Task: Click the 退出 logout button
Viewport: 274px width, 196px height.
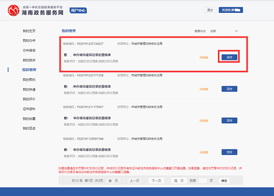Action: coord(210,10)
